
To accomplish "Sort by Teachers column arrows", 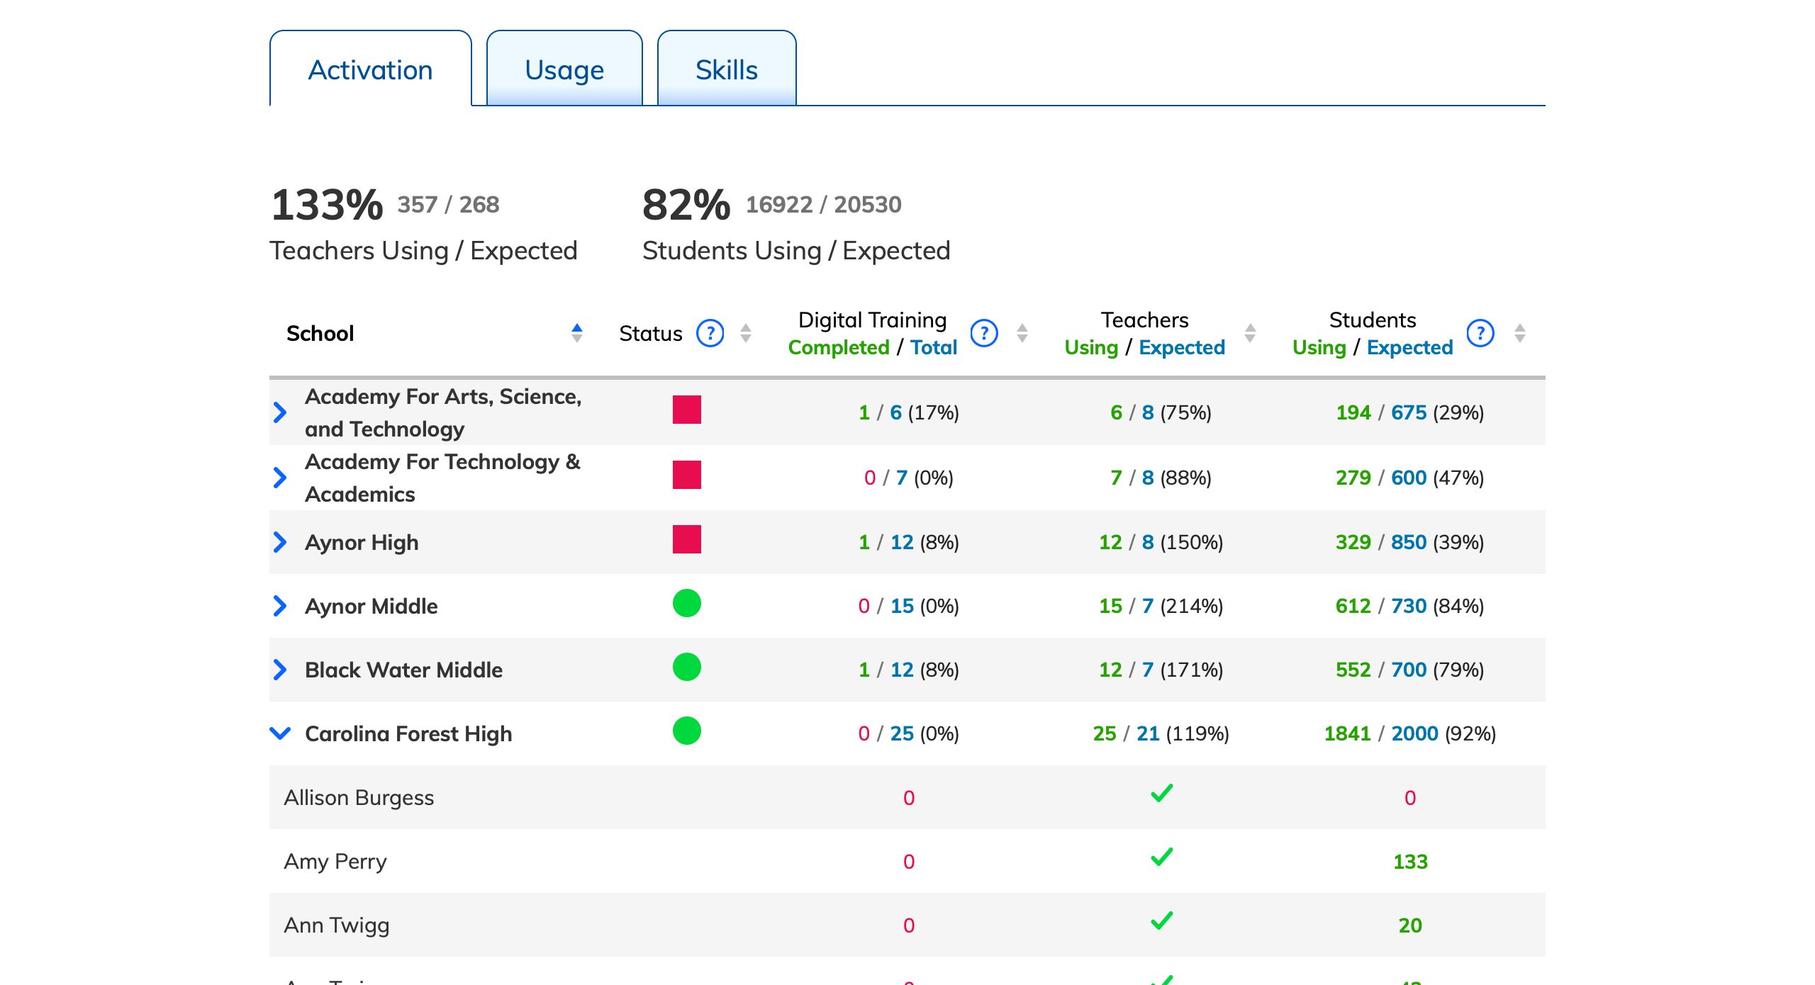I will click(1251, 333).
